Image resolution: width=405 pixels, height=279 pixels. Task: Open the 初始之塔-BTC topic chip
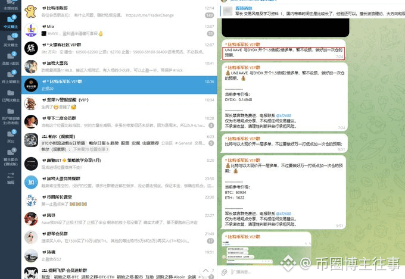(66, 277)
